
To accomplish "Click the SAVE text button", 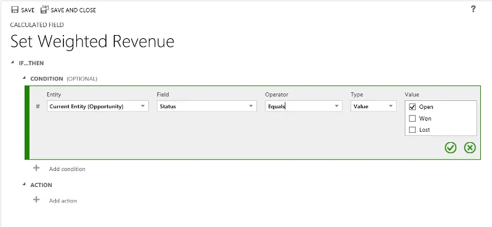I will tap(28, 10).
